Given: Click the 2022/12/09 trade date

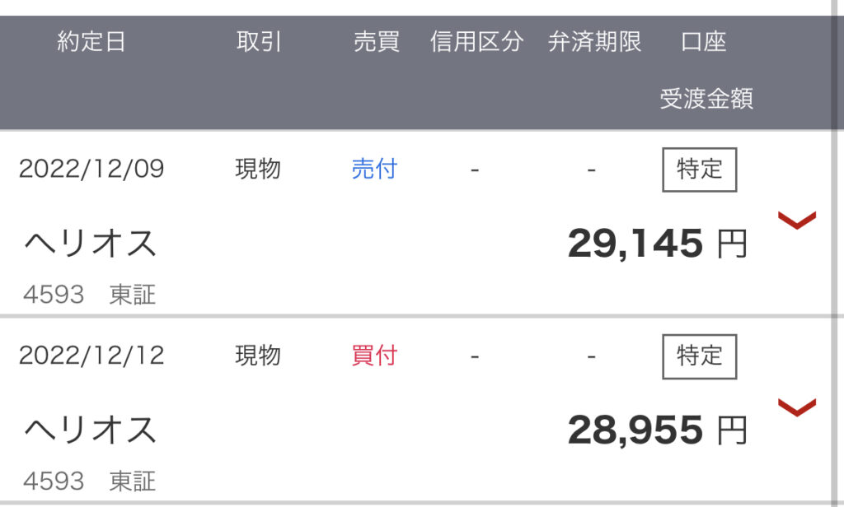Looking at the screenshot, I should pos(91,169).
